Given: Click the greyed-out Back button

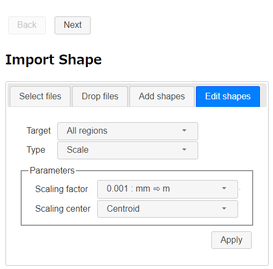Looking at the screenshot, I should point(27,25).
